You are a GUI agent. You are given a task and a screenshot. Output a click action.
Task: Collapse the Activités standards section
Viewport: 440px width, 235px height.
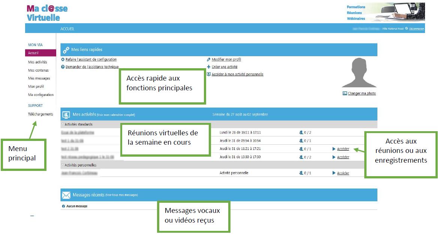(62, 124)
